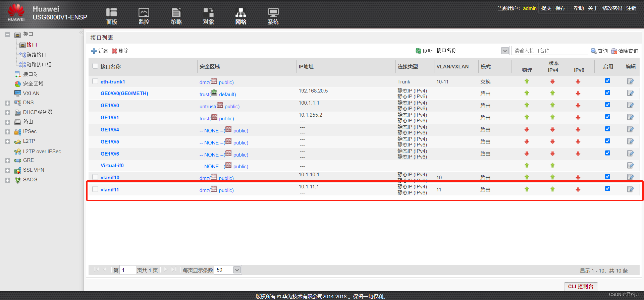Click 保存 in the top bar

tap(560, 8)
